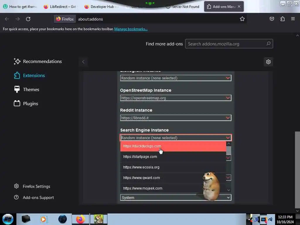
Task: Go forward with the forward arrow
Action: click(x=18, y=19)
